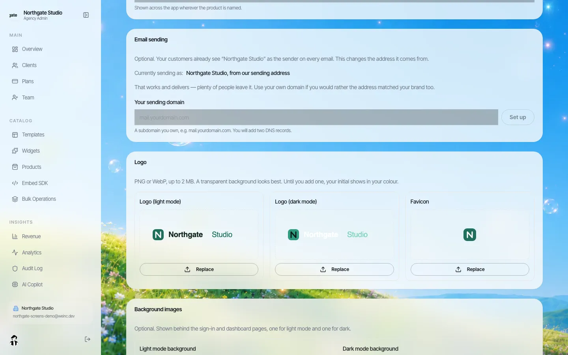
Task: Go to the Overview page
Action: pos(32,49)
